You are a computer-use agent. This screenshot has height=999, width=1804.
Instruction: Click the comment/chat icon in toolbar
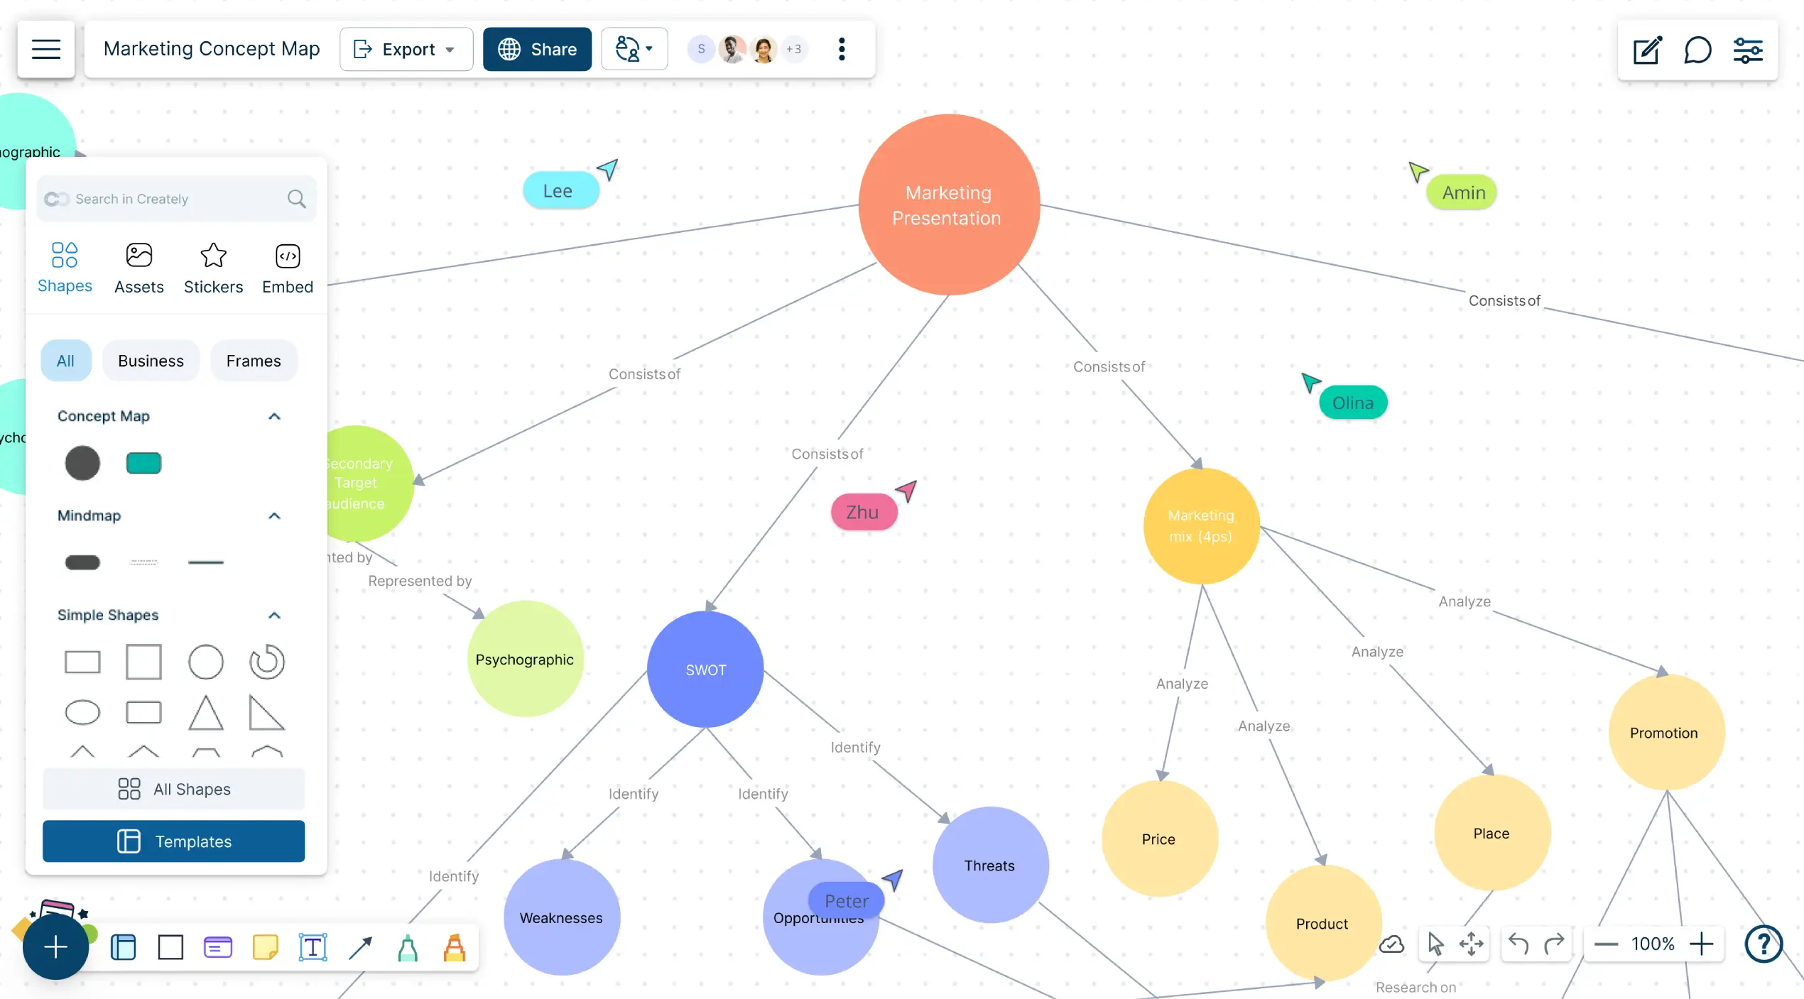pyautogui.click(x=1698, y=49)
